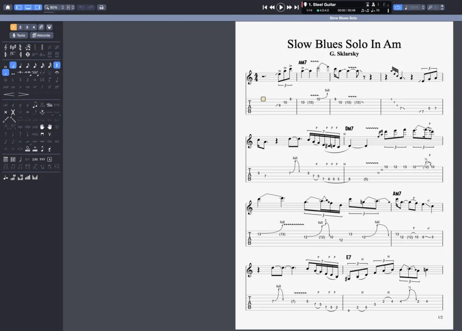Toggle the count-in hourglass icon
The height and width of the screenshot is (331, 462).
coord(367,5)
